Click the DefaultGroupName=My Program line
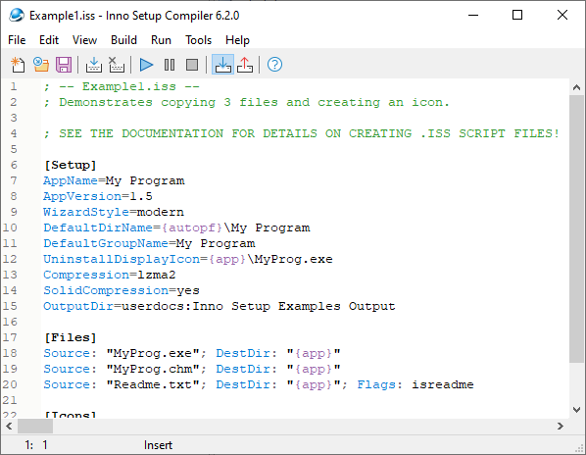This screenshot has height=455, width=586. pyautogui.click(x=149, y=243)
